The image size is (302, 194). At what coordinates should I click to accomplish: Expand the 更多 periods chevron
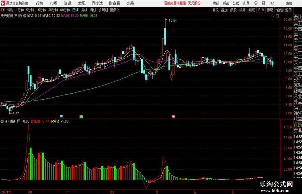coord(118,10)
